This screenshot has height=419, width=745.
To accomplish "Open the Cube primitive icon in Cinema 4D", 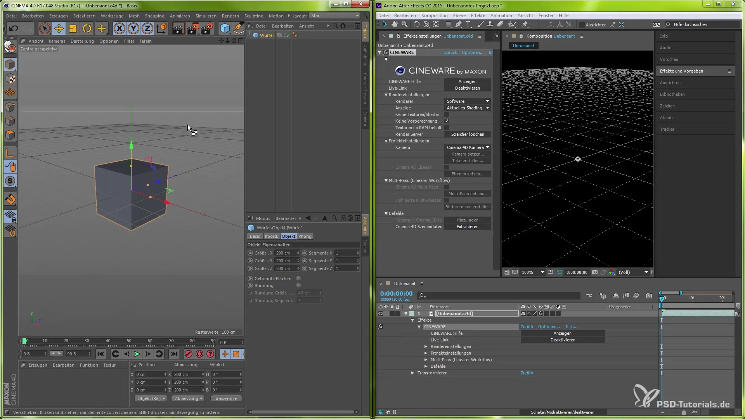I will 225,28.
